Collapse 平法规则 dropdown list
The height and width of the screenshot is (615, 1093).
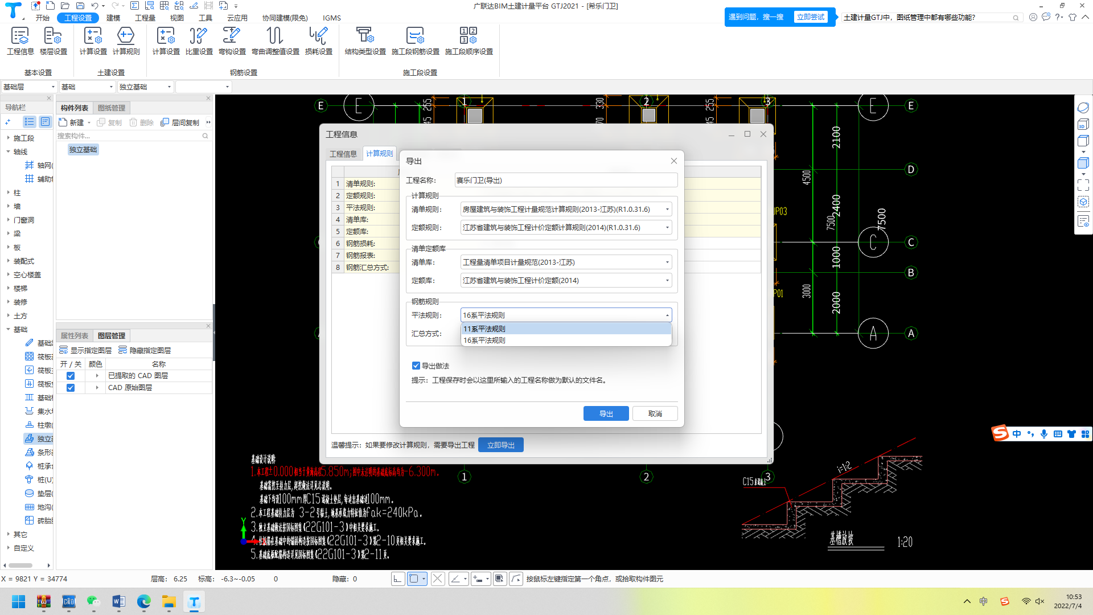tap(667, 315)
